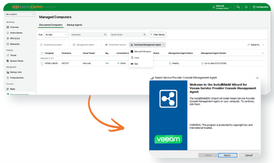The width and height of the screenshot is (274, 163).
Task: Open Configuration gear in top bar
Action: tap(260, 7)
